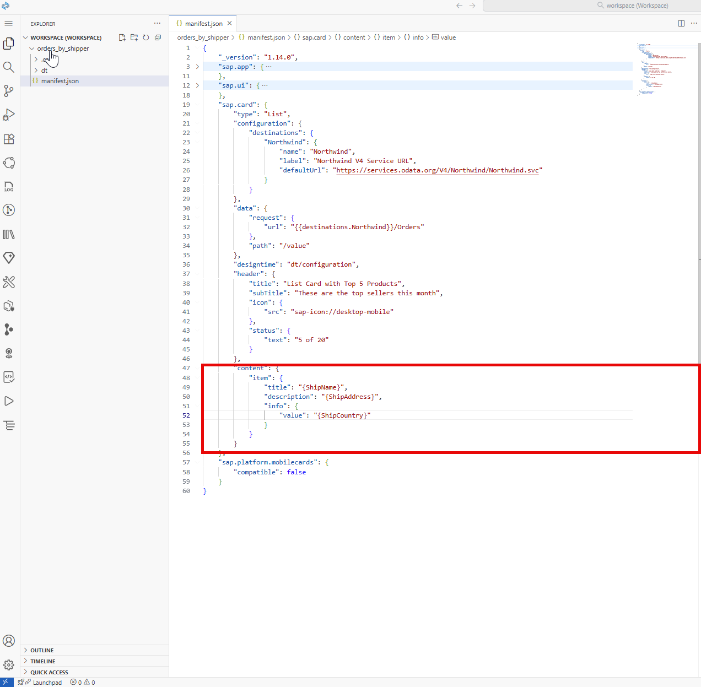Click the cube with plug icon

(8, 306)
